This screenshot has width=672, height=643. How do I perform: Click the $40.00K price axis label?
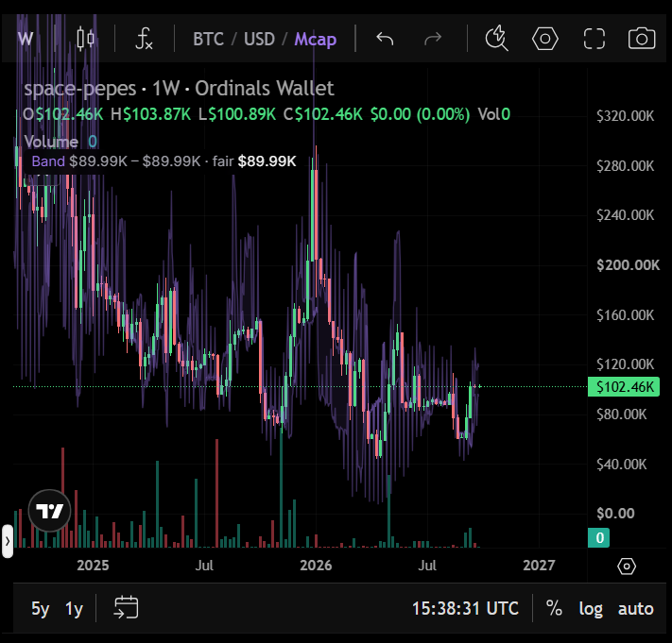click(621, 464)
